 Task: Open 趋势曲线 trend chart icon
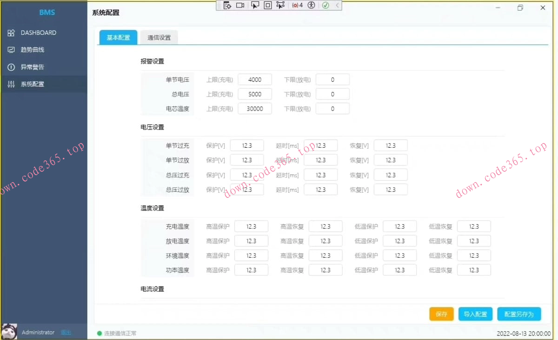[x=11, y=50]
